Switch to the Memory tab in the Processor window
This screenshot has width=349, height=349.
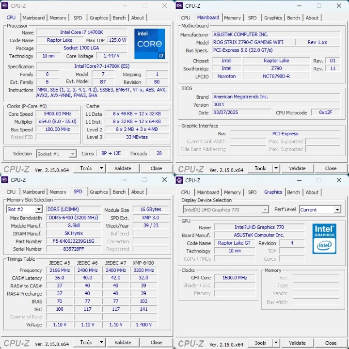(58, 18)
